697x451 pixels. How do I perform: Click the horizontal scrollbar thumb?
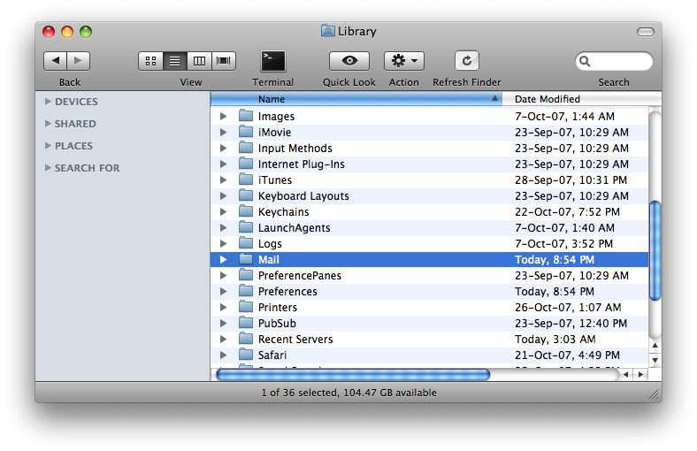point(352,375)
